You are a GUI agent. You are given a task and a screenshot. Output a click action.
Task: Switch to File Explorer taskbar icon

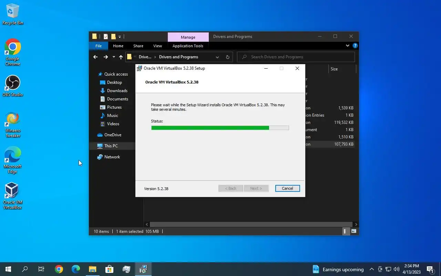[x=93, y=269]
